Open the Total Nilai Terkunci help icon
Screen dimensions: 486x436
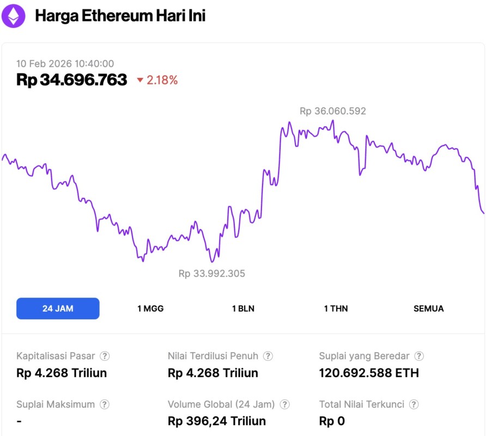coord(414,404)
